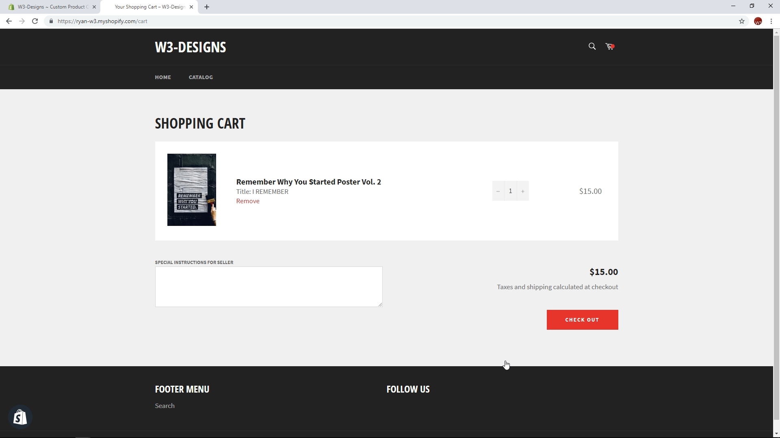Viewport: 780px width, 438px height.
Task: Click the W3-DESIGNS store logo
Action: pos(191,47)
